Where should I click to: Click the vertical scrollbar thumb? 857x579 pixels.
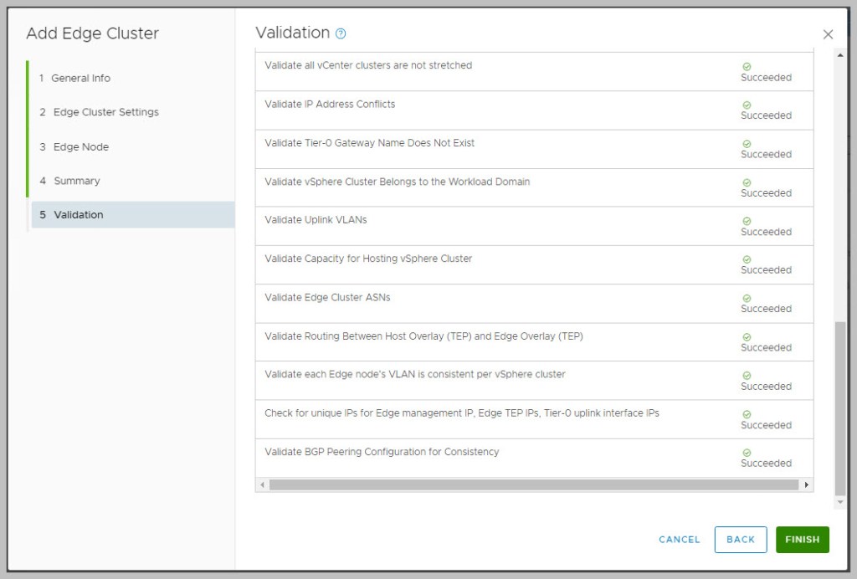[x=840, y=407]
